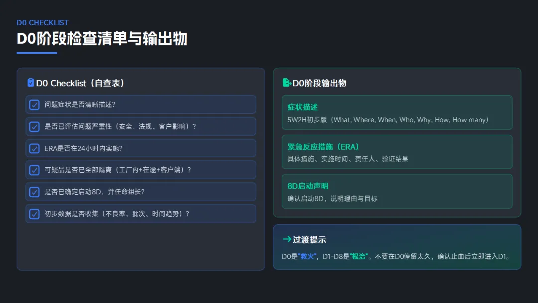Select the 8D启动声明 card
Image resolution: width=538 pixels, height=303 pixels.
[397, 191]
